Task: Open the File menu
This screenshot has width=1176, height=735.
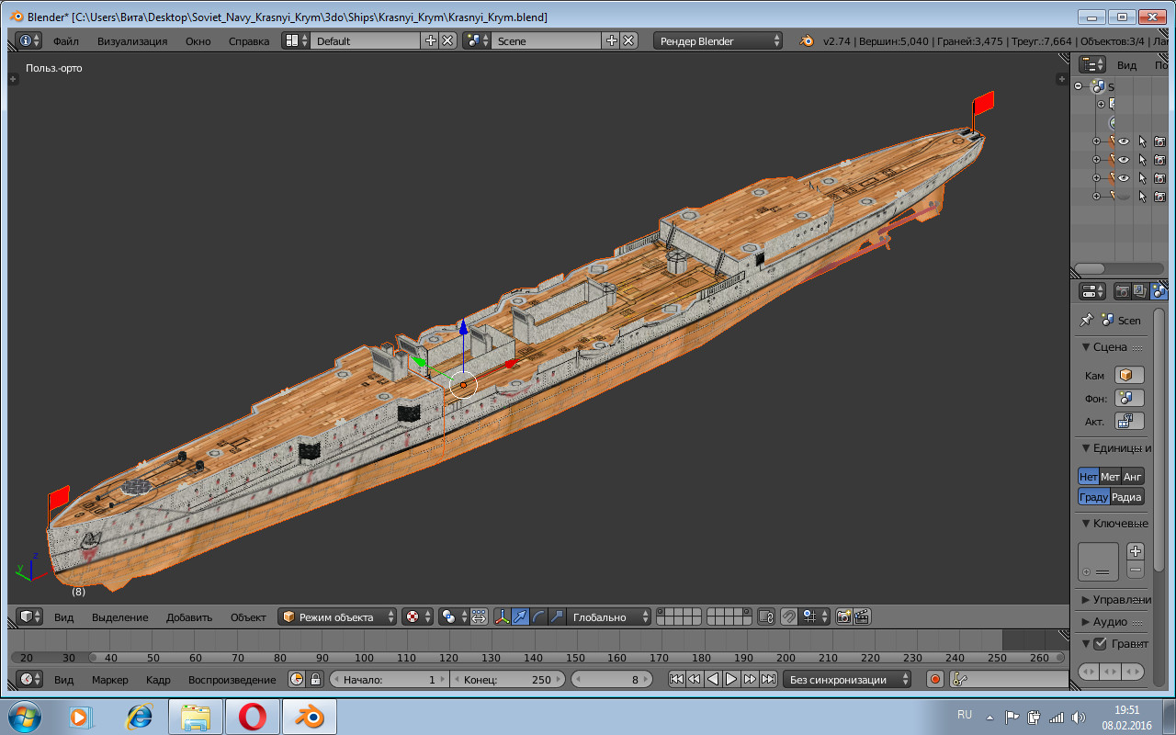Action: click(65, 40)
